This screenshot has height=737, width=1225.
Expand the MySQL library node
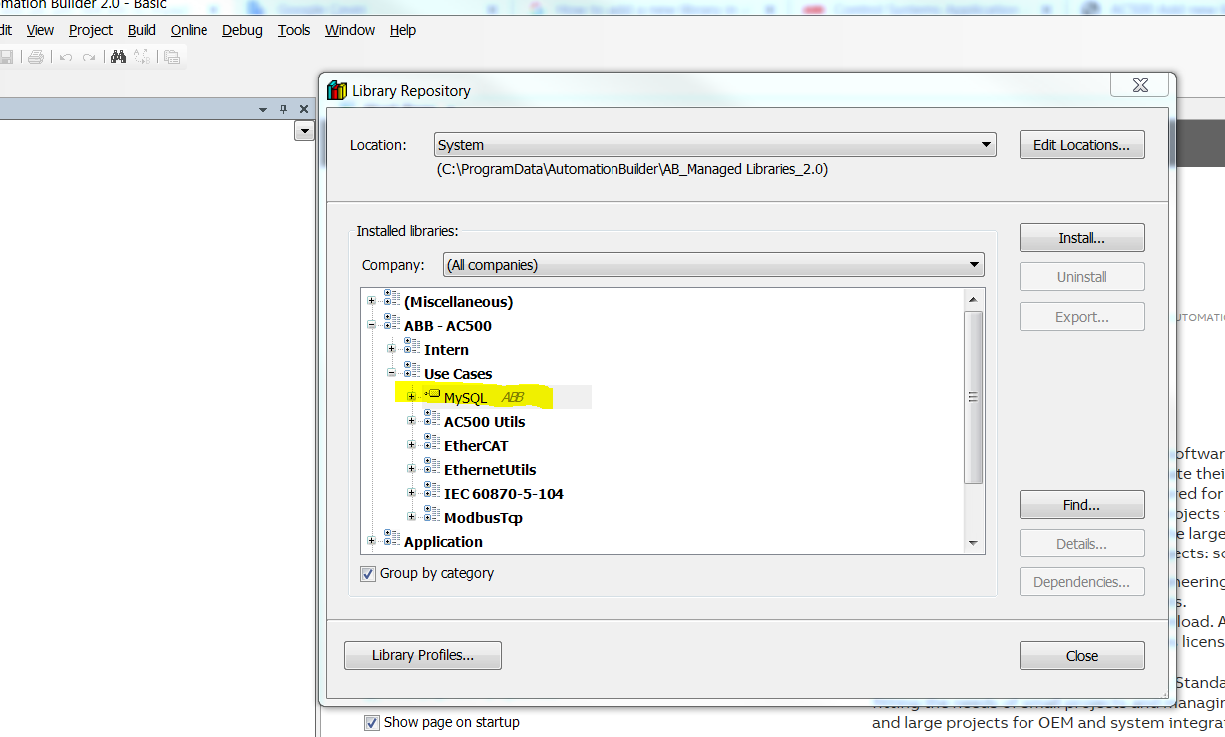pos(411,397)
